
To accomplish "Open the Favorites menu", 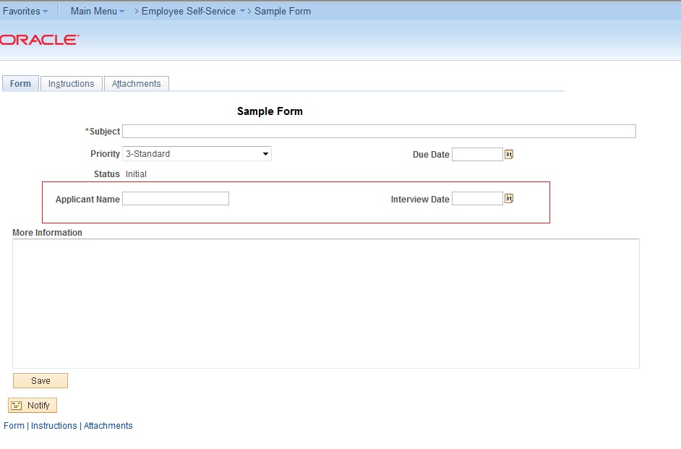I will pyautogui.click(x=24, y=11).
